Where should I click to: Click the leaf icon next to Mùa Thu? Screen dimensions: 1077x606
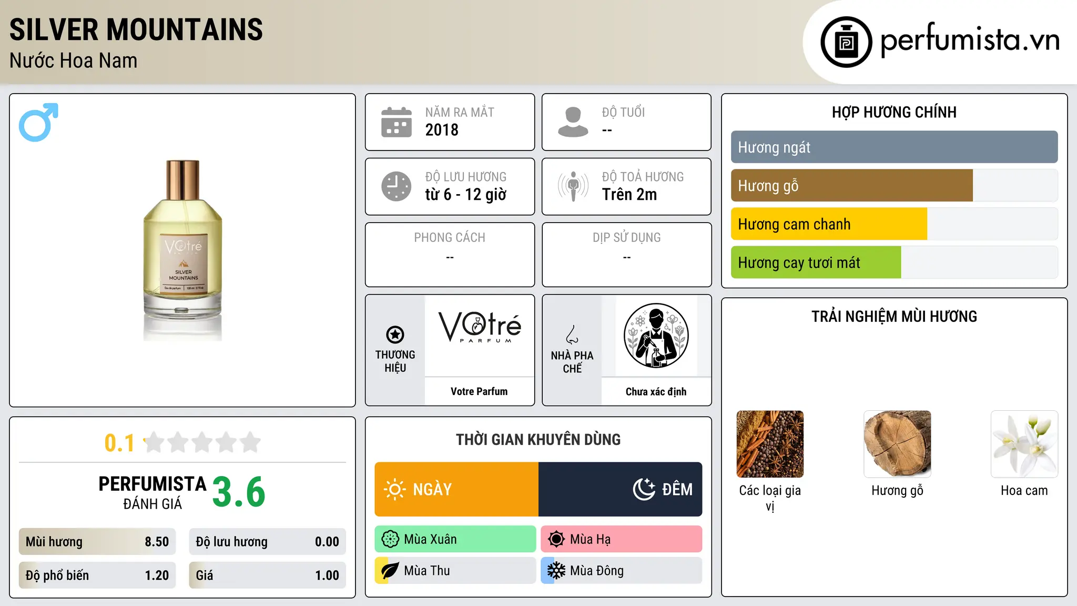390,571
